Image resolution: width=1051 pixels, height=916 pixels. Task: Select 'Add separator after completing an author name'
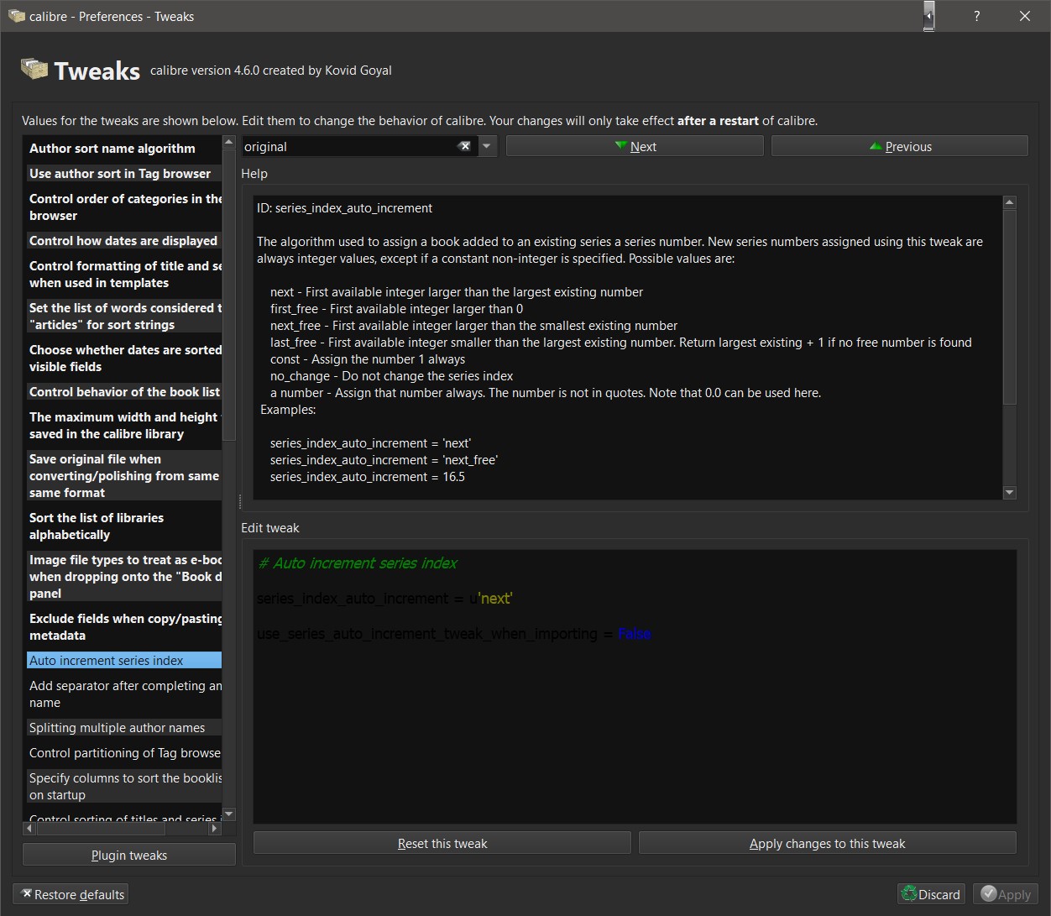pyautogui.click(x=124, y=694)
